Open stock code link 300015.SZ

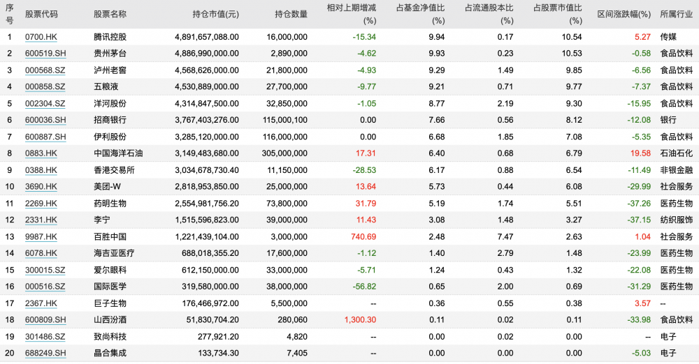pyautogui.click(x=45, y=271)
